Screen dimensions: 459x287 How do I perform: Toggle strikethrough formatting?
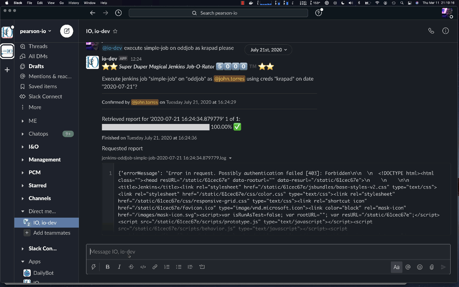131,267
